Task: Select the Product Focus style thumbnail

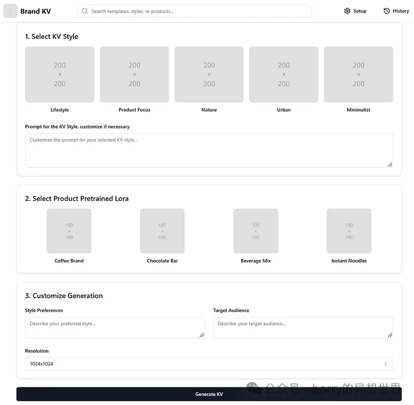Action: pyautogui.click(x=135, y=75)
